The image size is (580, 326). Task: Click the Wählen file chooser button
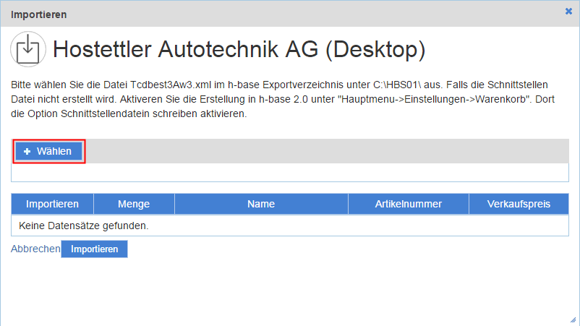49,151
